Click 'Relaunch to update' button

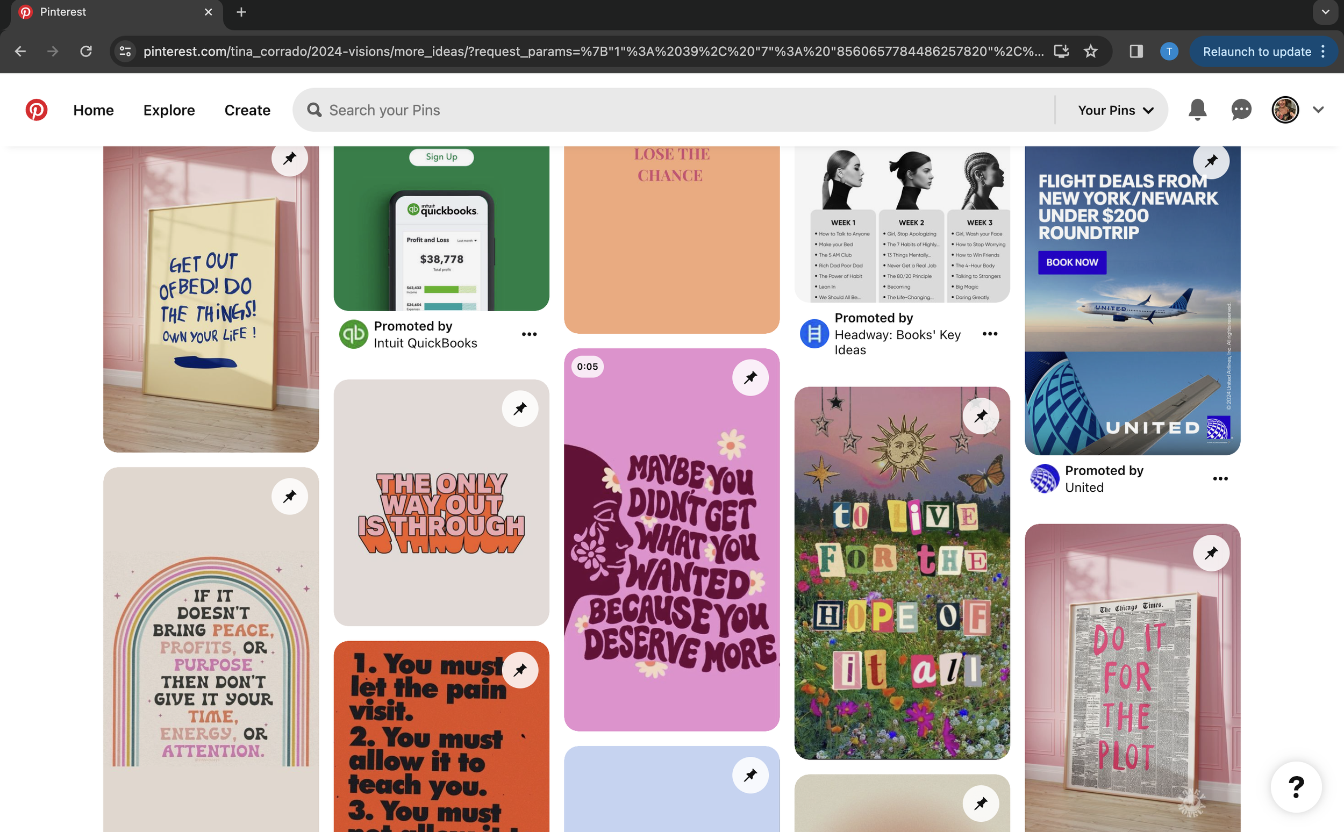(1256, 52)
